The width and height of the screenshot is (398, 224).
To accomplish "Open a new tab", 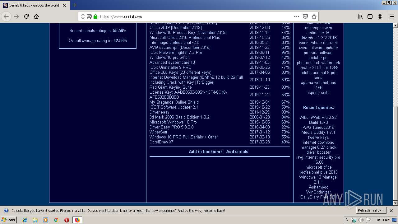I will tap(75, 5).
